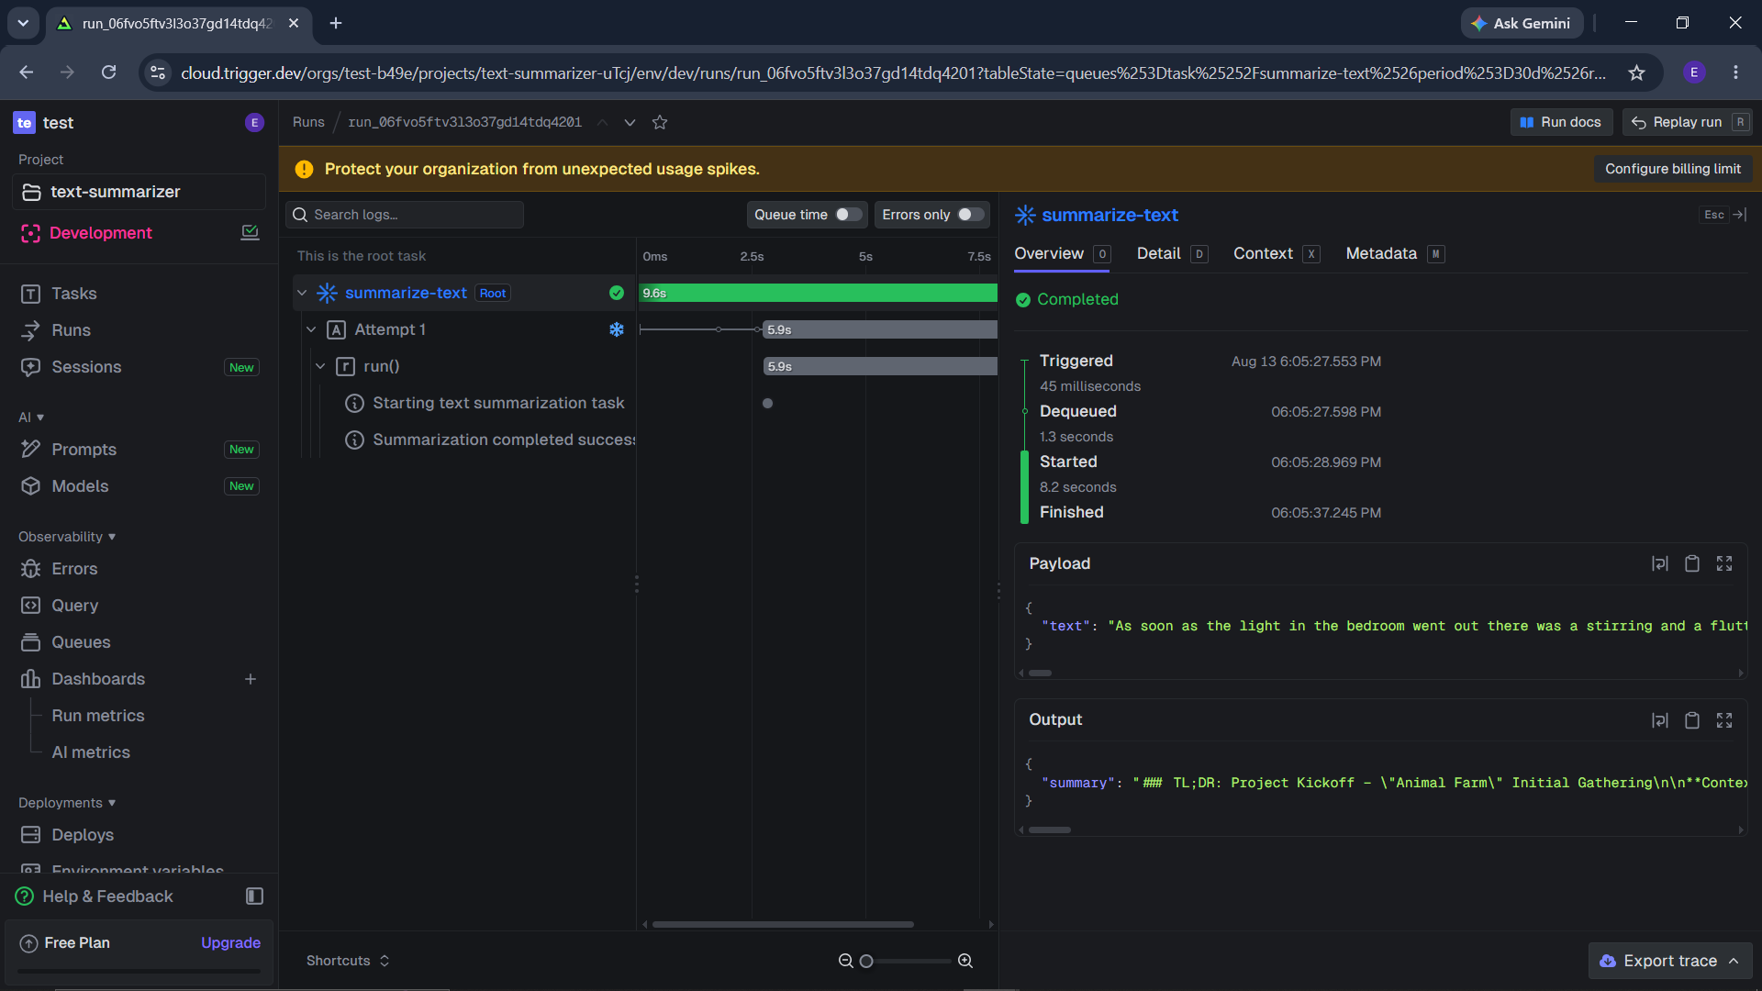Open Chrome profile avatar
Image resolution: width=1762 pixels, height=991 pixels.
pyautogui.click(x=1694, y=72)
